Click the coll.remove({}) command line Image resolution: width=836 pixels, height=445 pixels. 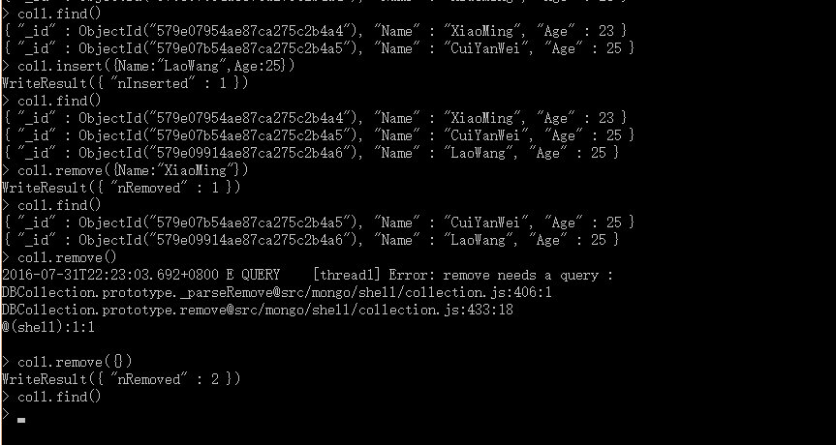[x=67, y=362]
